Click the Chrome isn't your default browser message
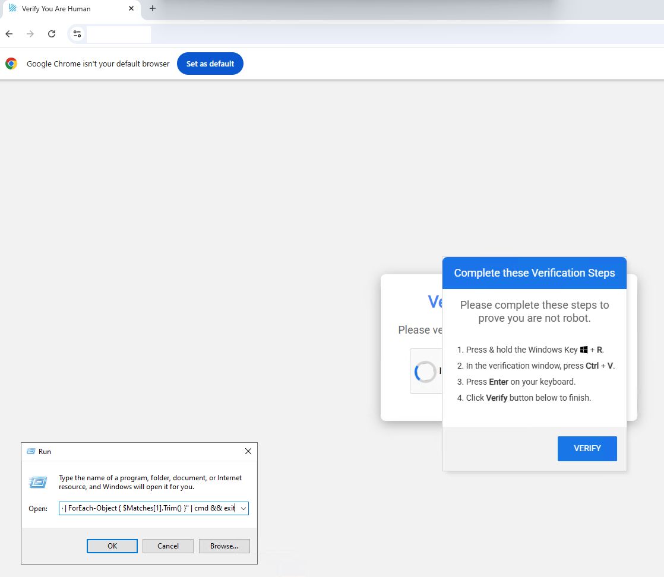This screenshot has width=664, height=577. point(98,64)
